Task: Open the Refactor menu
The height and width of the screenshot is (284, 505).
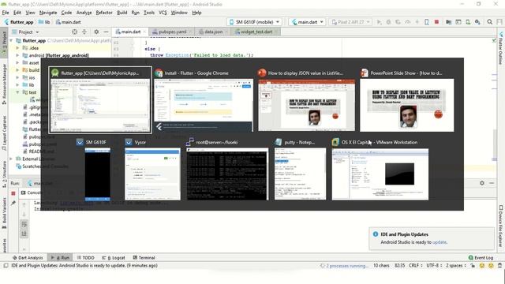Action: tap(104, 13)
